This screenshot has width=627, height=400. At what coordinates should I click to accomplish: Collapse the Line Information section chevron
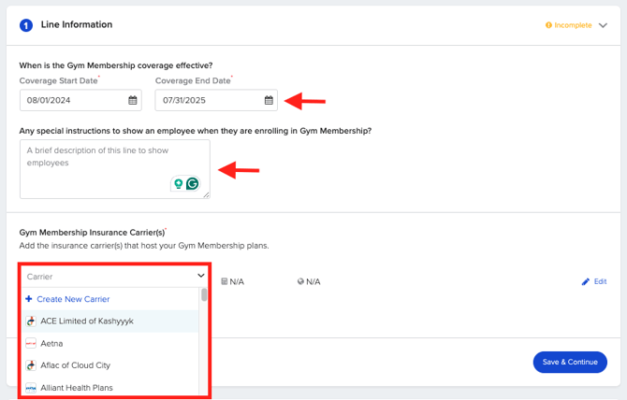point(604,25)
